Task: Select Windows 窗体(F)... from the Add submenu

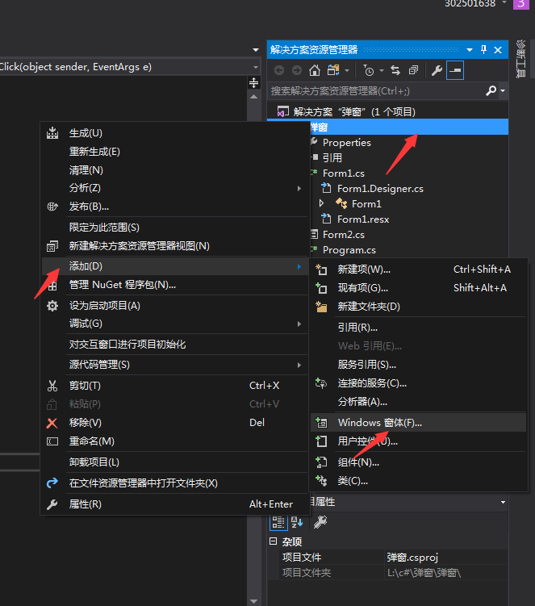Action: click(379, 422)
